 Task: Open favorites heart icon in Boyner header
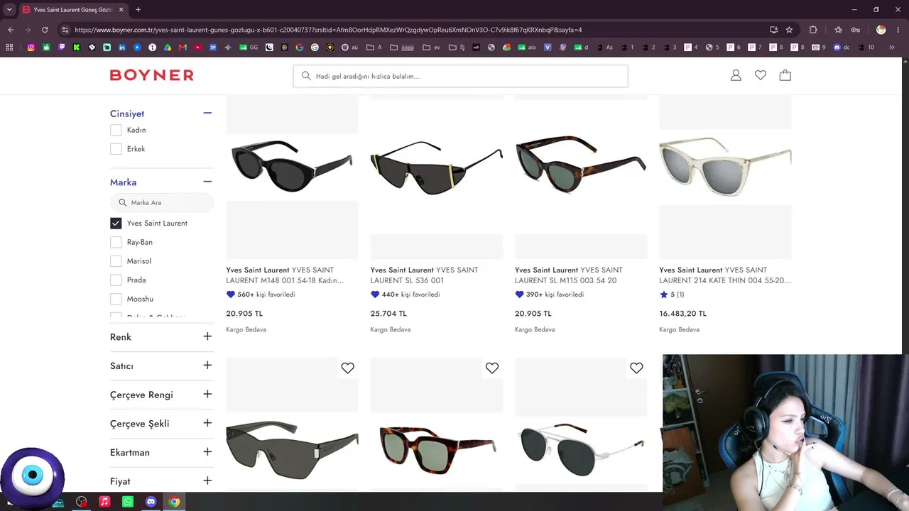pos(761,75)
